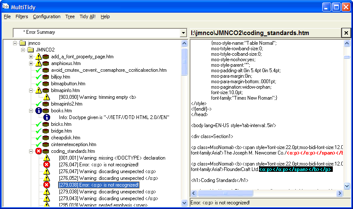Image resolution: width=353 pixels, height=209 pixels.
Task: Select bitmapinfo2.htm file
Action: 67,104
